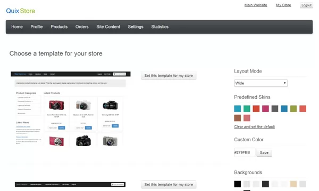Select the light pink-red skin in second row
Viewport: 319px width, 191px height.
click(247, 118)
